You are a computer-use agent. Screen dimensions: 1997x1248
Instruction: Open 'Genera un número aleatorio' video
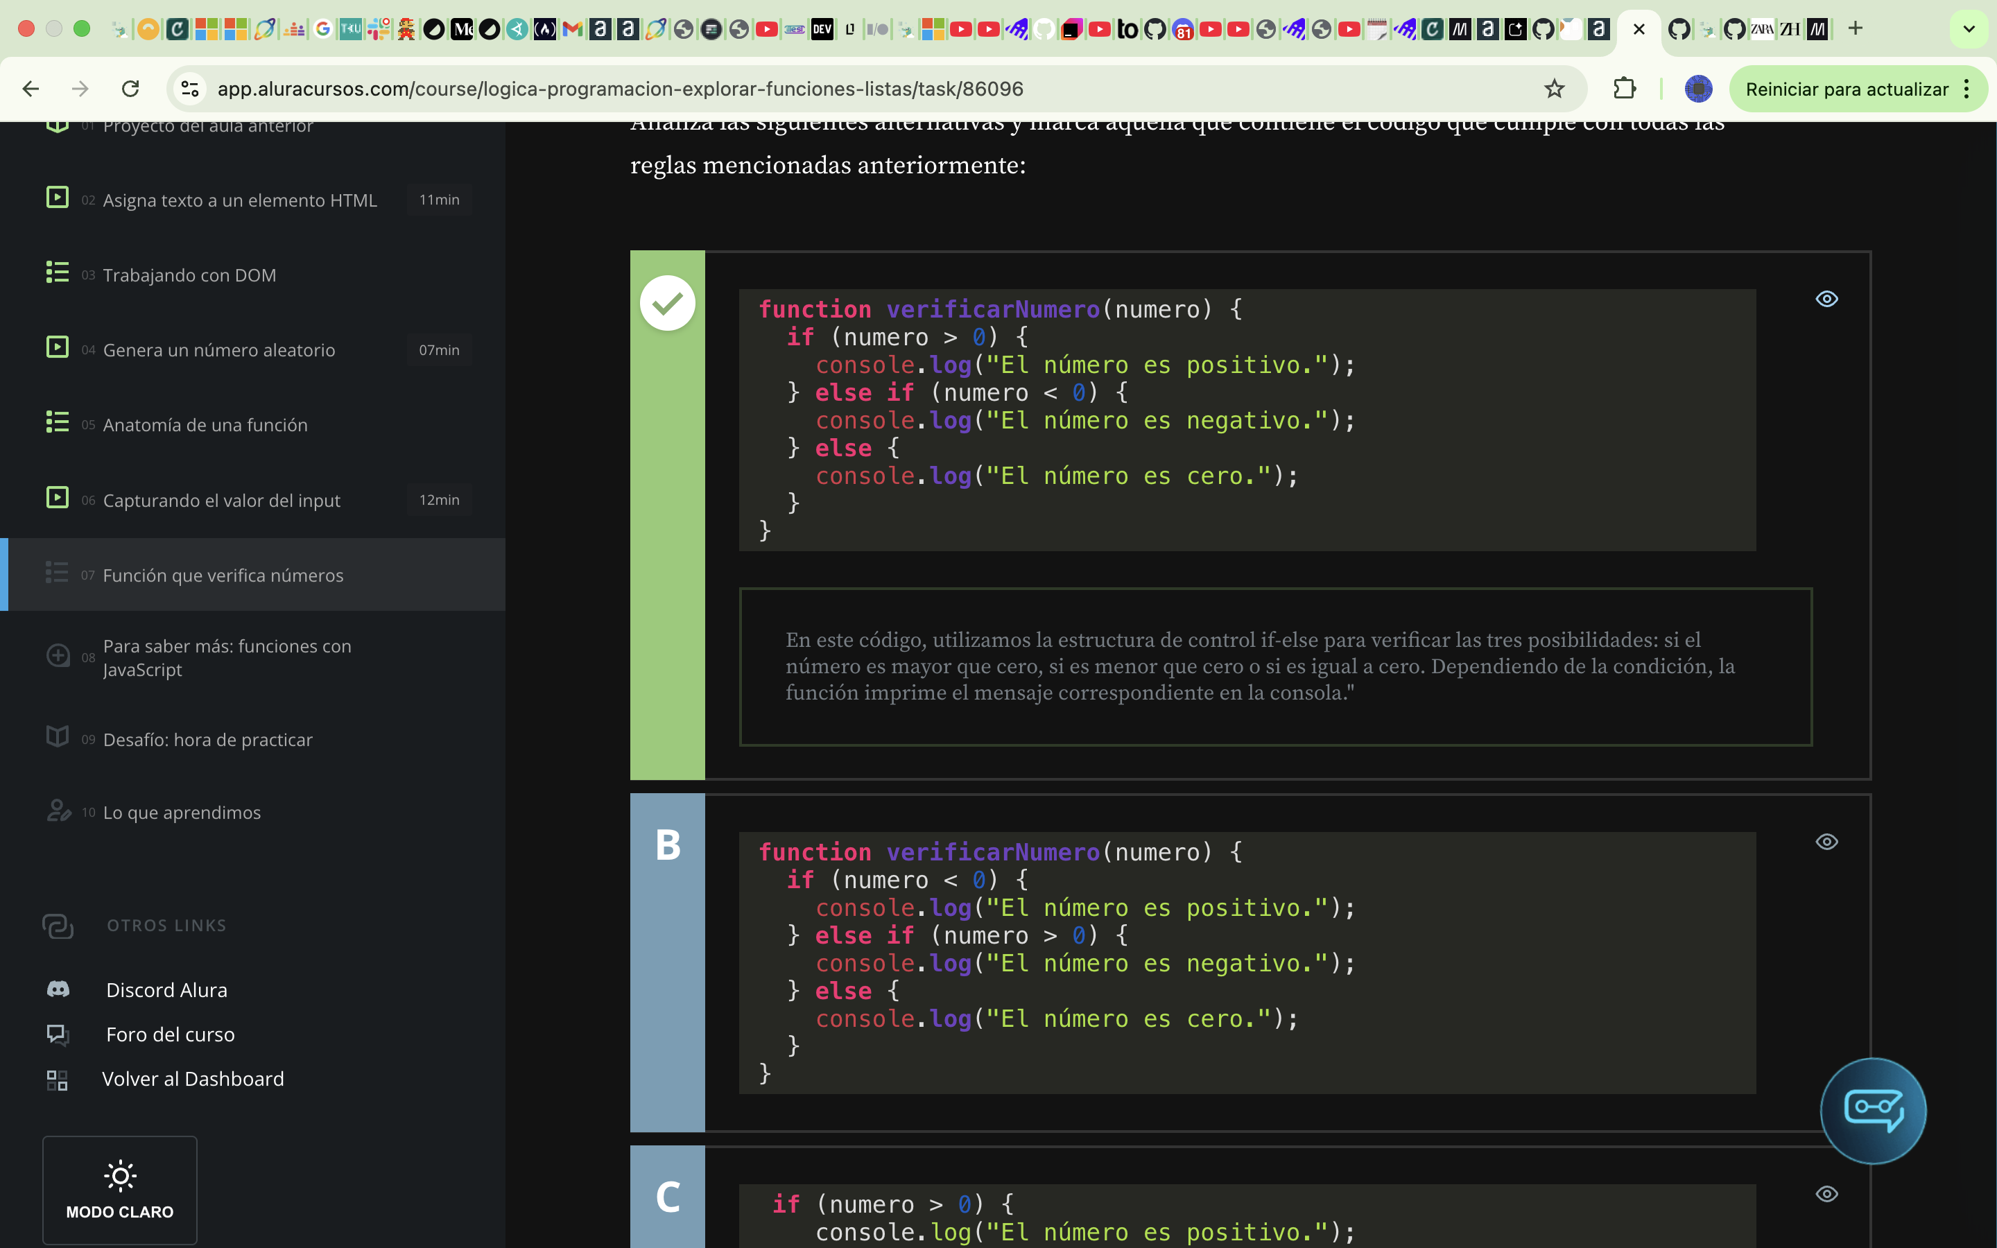click(x=218, y=350)
